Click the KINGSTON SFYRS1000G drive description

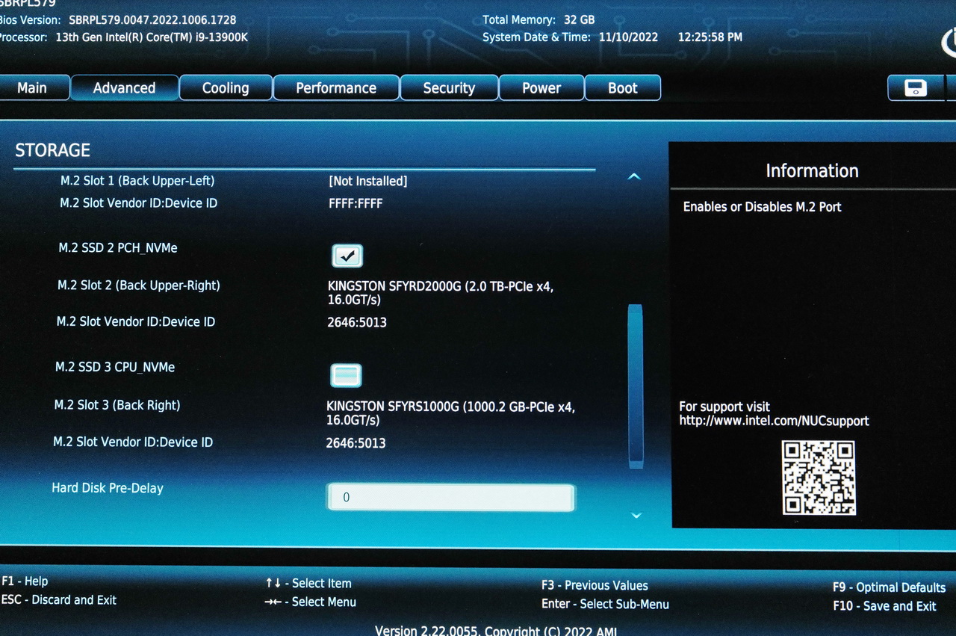click(x=451, y=413)
